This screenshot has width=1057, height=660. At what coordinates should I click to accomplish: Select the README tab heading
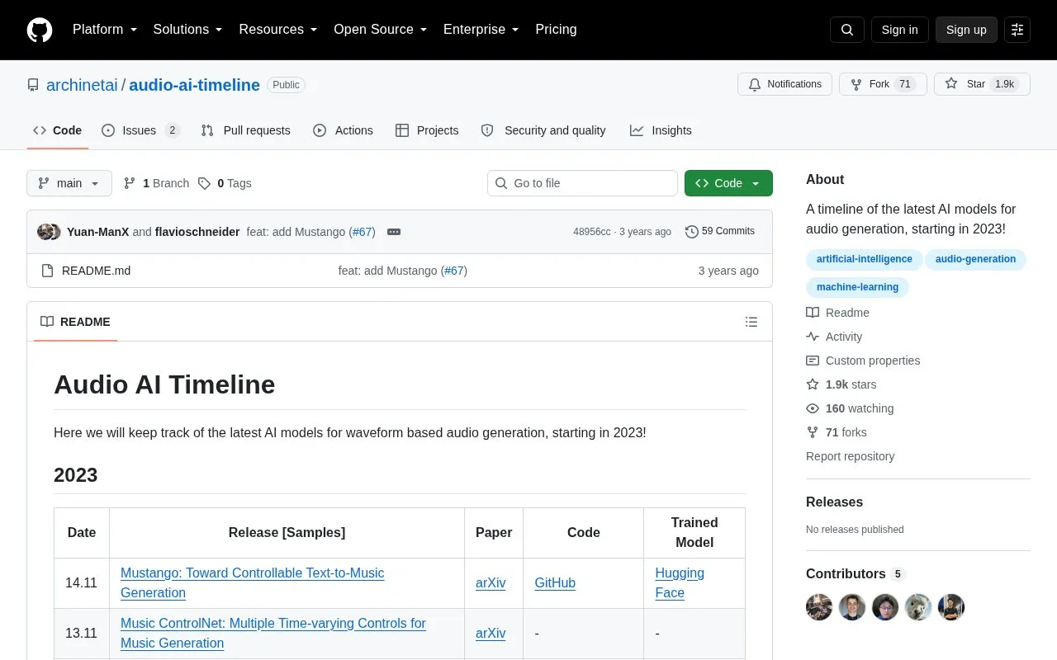tap(75, 322)
